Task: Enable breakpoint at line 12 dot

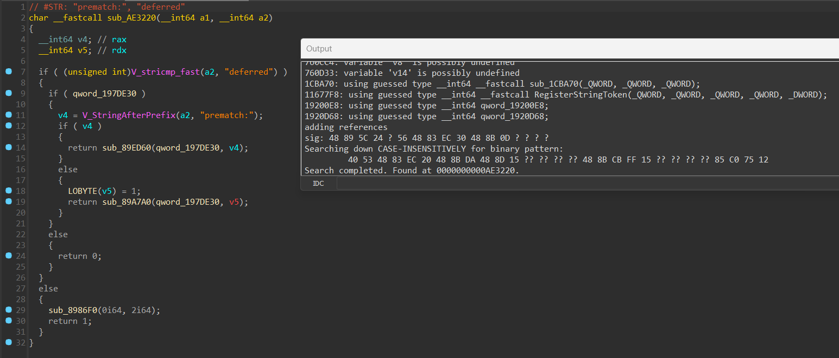Action: coord(9,126)
